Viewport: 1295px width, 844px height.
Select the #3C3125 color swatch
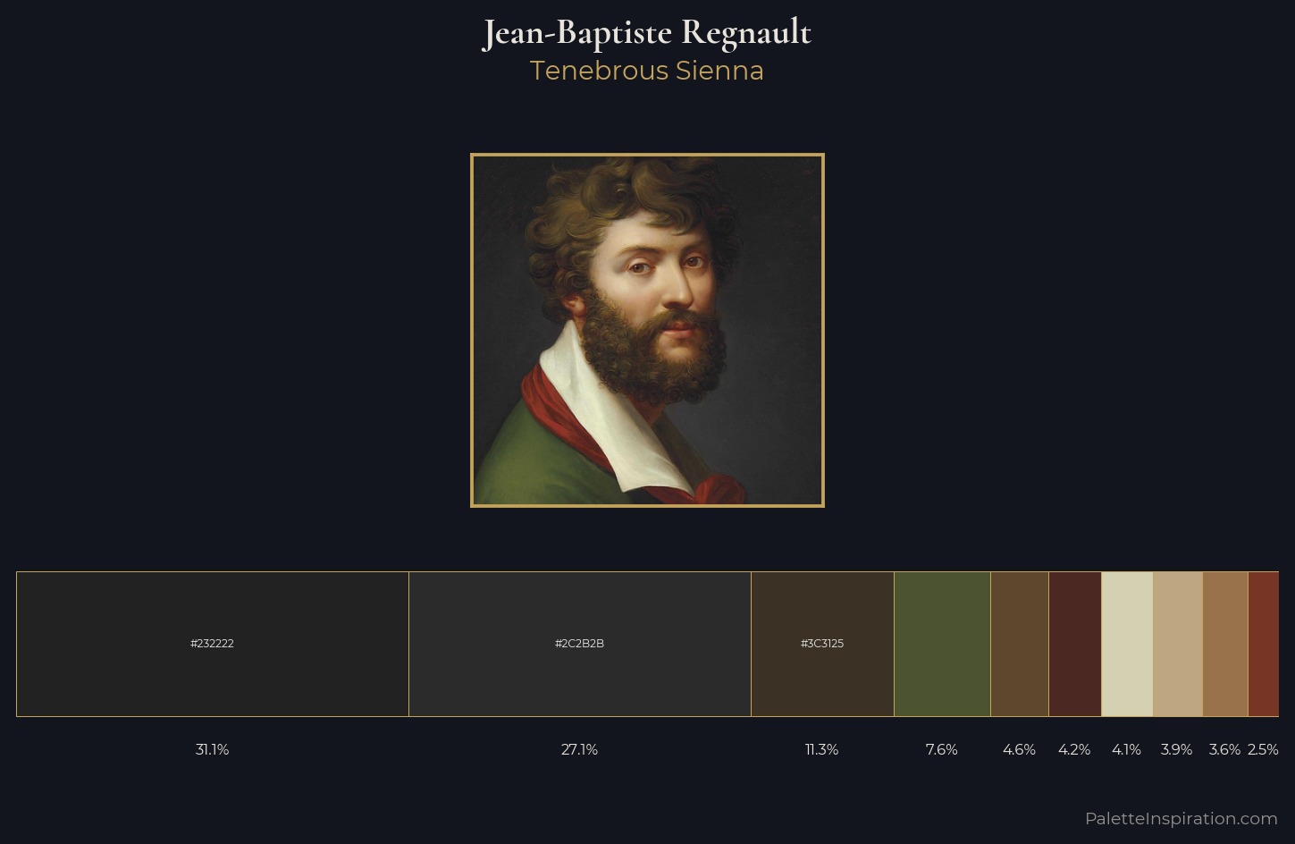pyautogui.click(x=822, y=644)
